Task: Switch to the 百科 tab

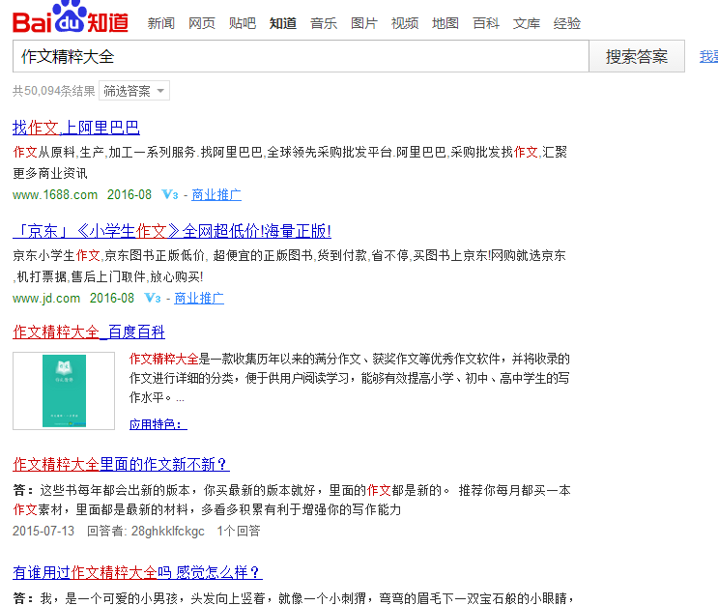Action: [486, 23]
